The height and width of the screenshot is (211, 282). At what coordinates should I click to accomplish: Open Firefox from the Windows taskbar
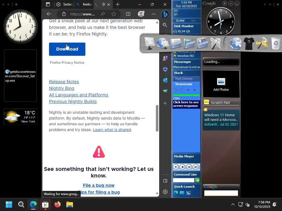click(57, 204)
